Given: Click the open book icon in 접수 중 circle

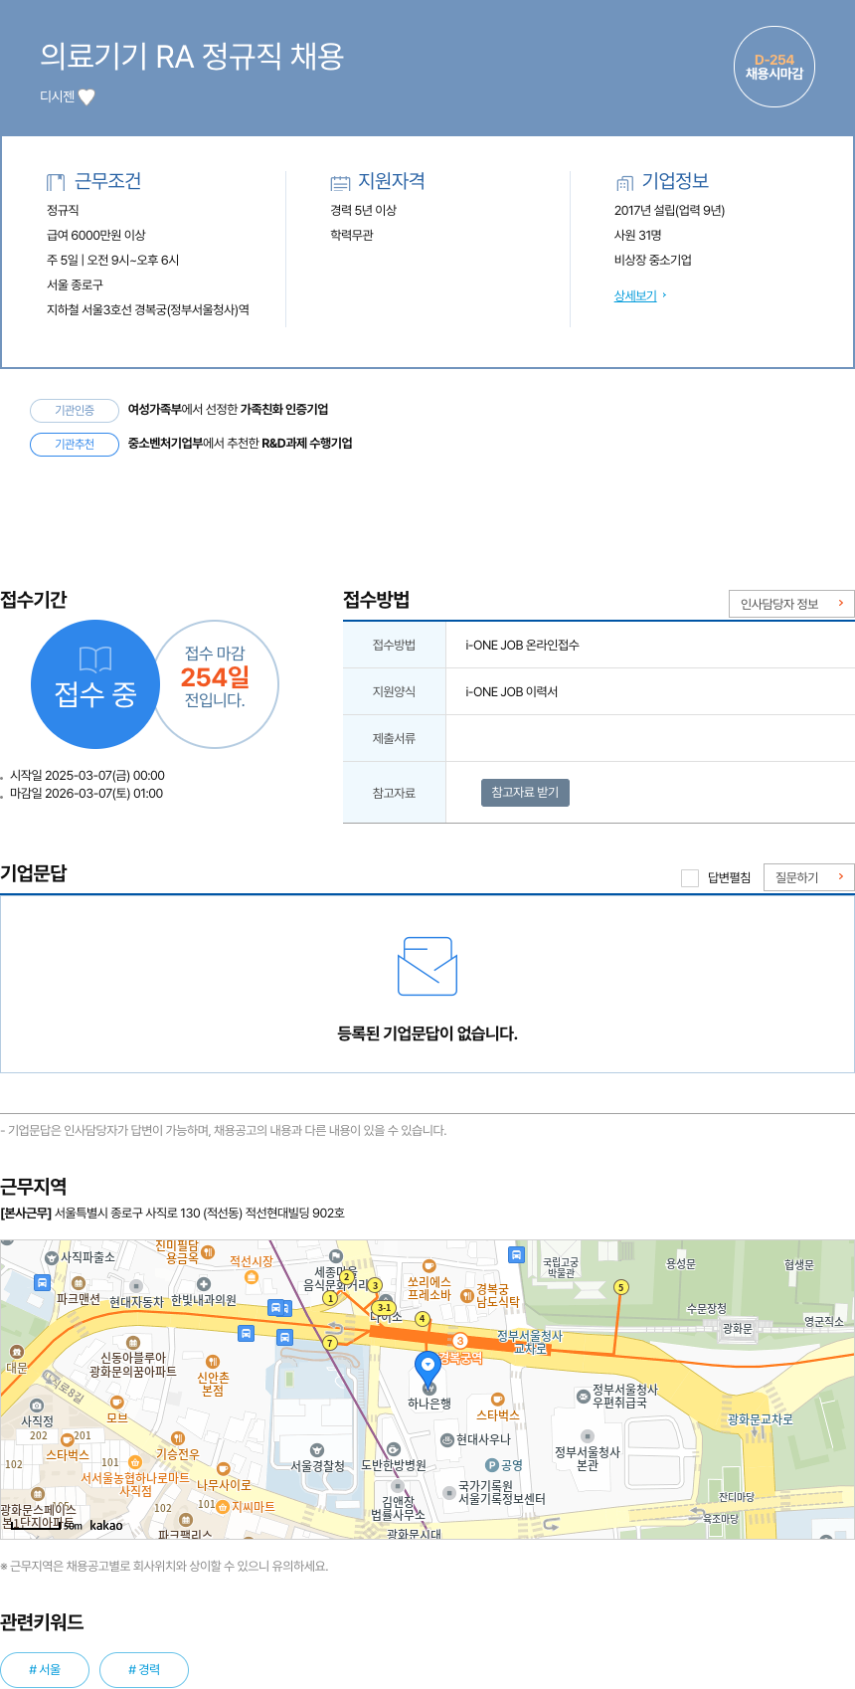Looking at the screenshot, I should tap(95, 659).
